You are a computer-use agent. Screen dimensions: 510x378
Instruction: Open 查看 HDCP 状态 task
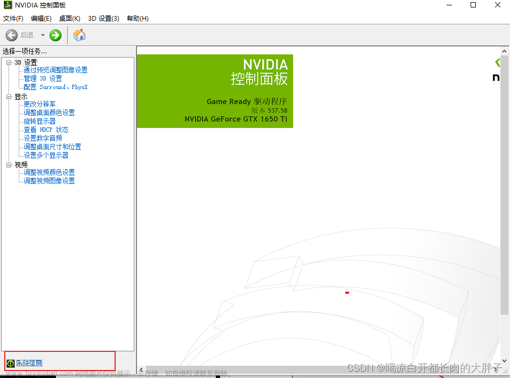46,130
